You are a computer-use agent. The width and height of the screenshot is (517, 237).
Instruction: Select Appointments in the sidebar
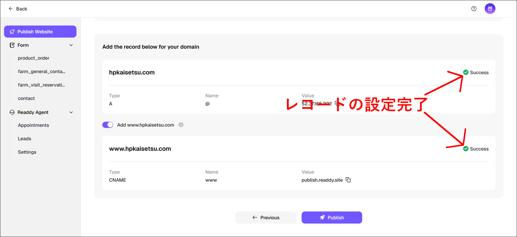point(33,125)
